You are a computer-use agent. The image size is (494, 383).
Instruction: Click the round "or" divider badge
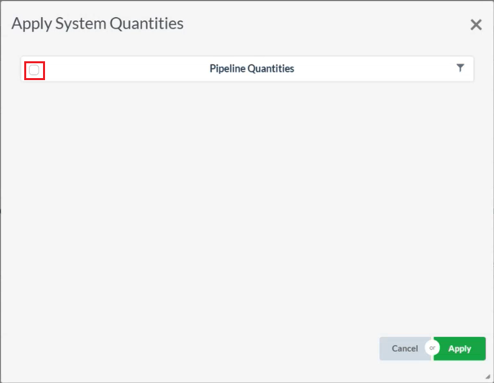432,348
